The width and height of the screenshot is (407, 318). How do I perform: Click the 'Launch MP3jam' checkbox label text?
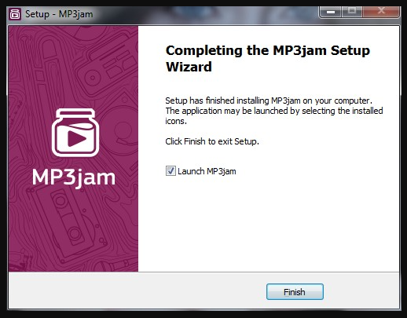(x=207, y=171)
